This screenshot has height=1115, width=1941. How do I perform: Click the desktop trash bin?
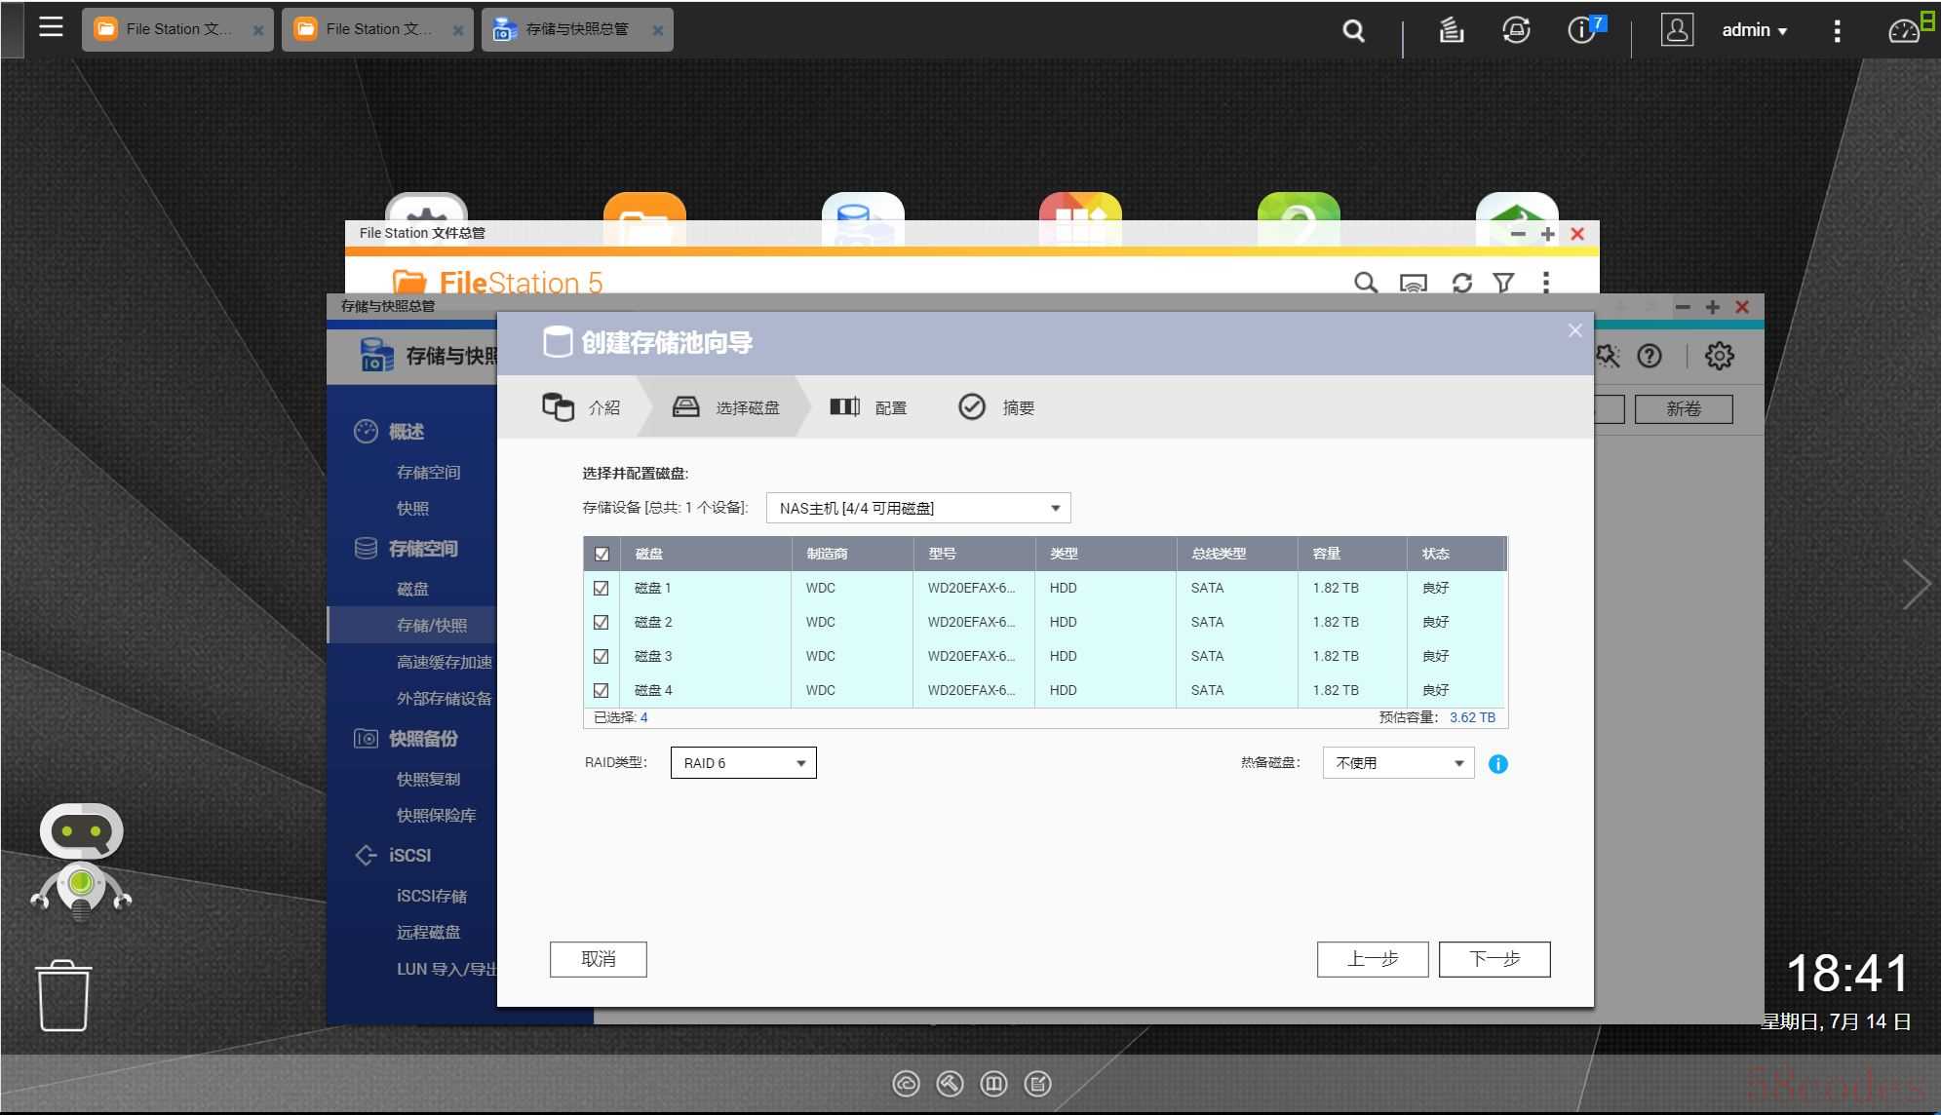(x=63, y=995)
